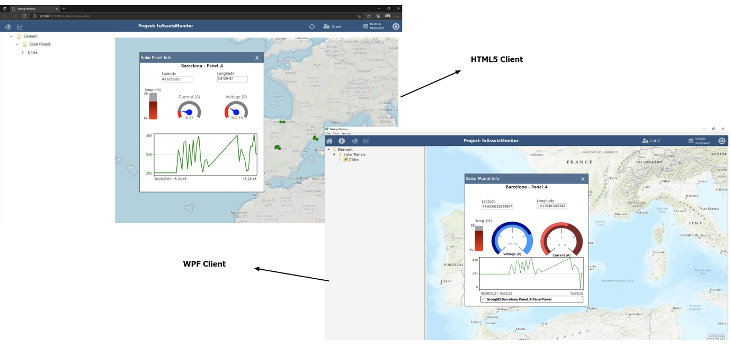Open trend chart icon in WPF client toolbar
731x347 pixels.
366,141
